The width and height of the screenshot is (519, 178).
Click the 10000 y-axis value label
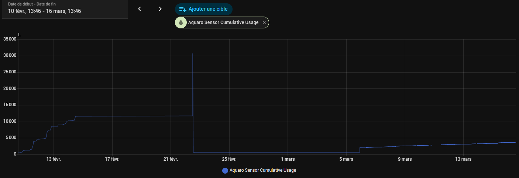(x=10, y=121)
